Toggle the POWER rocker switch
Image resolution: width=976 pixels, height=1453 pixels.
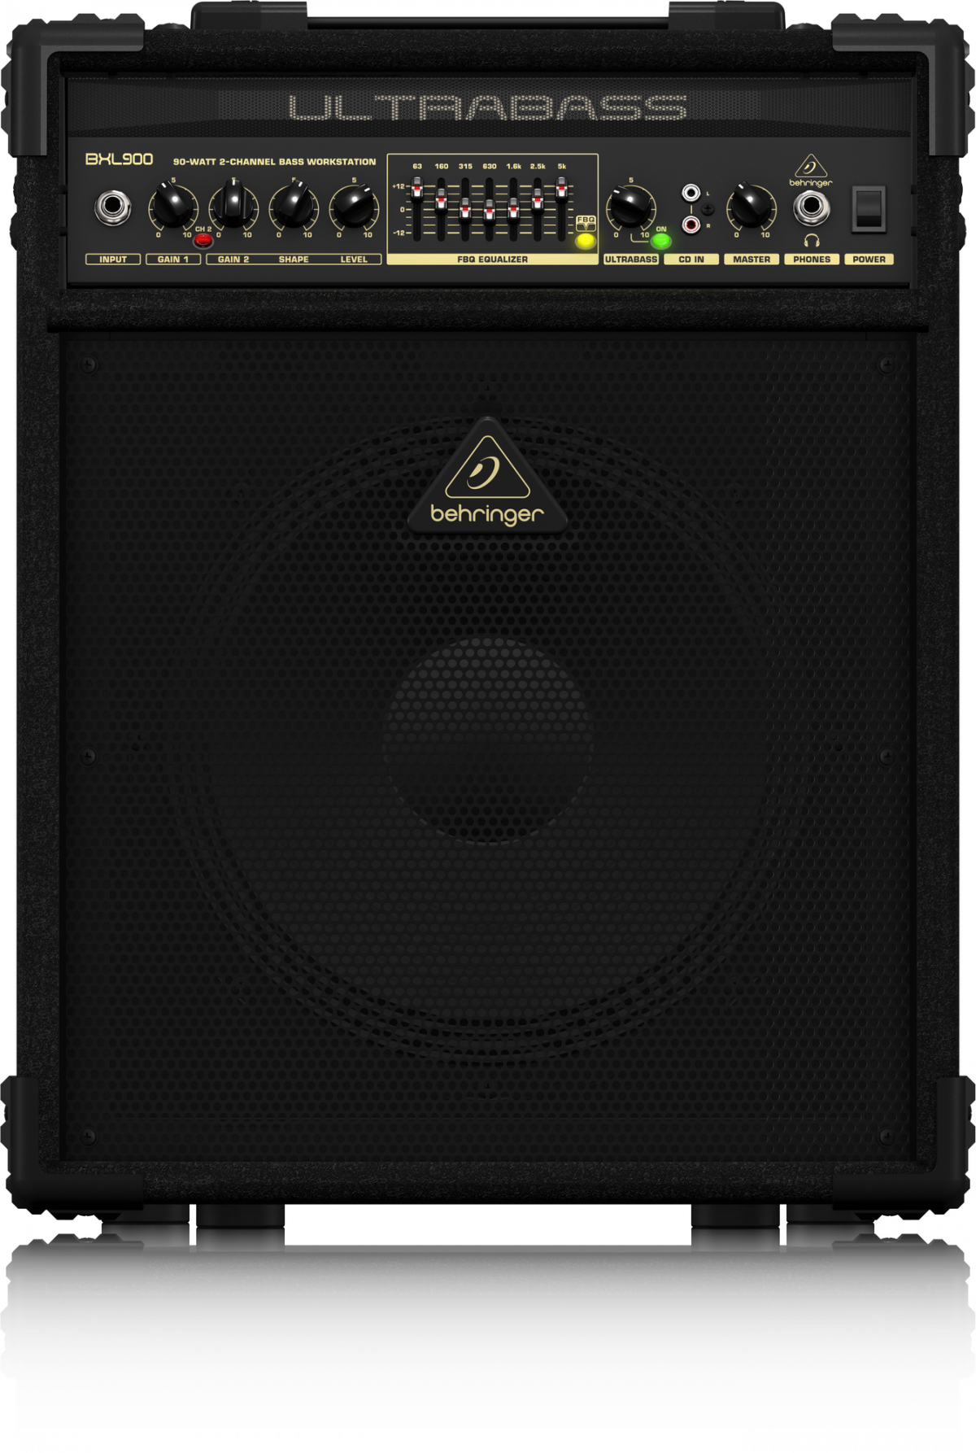tap(868, 208)
